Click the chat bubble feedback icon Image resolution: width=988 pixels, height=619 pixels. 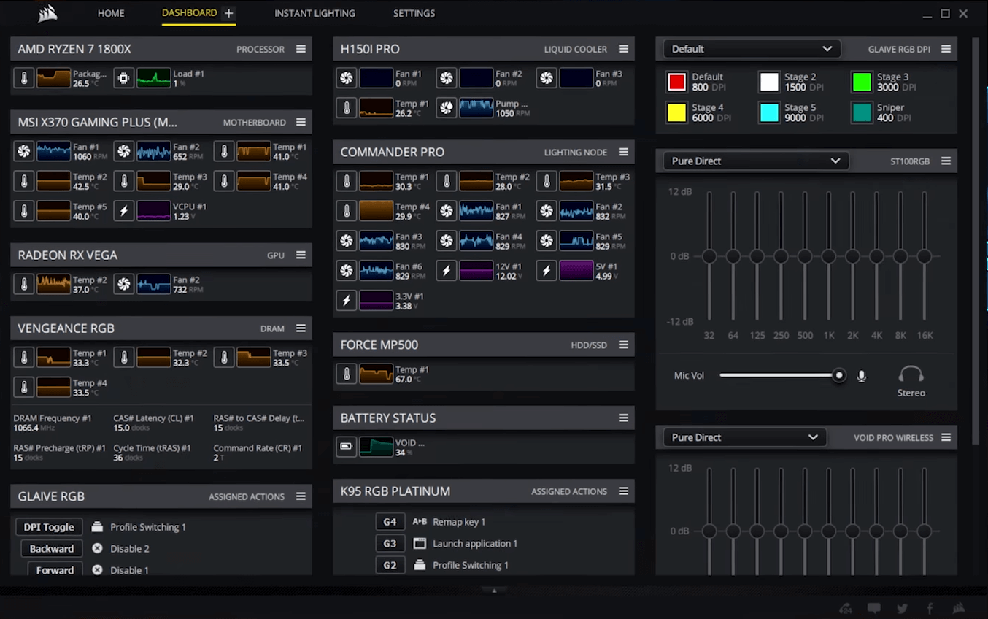tap(873, 608)
